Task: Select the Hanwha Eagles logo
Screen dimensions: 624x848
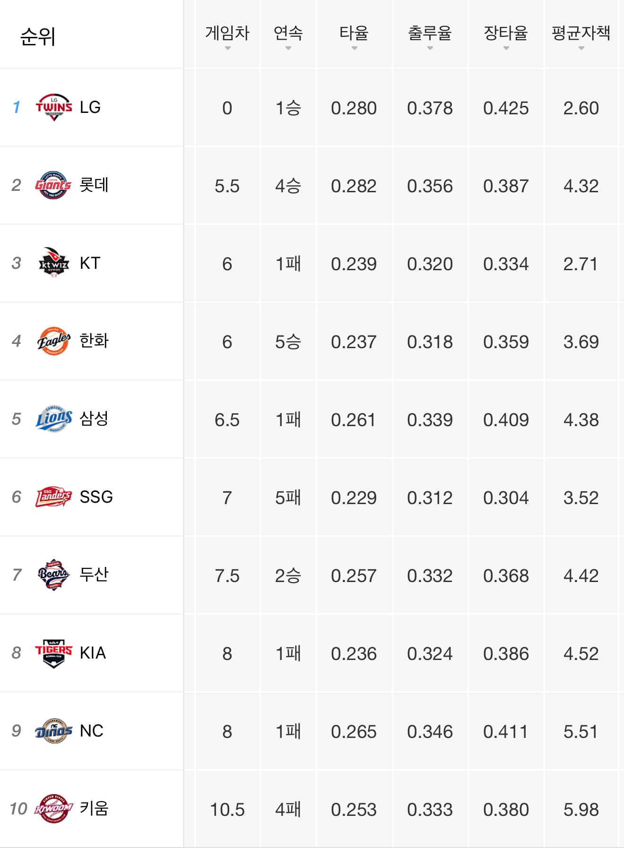Action: pyautogui.click(x=54, y=341)
